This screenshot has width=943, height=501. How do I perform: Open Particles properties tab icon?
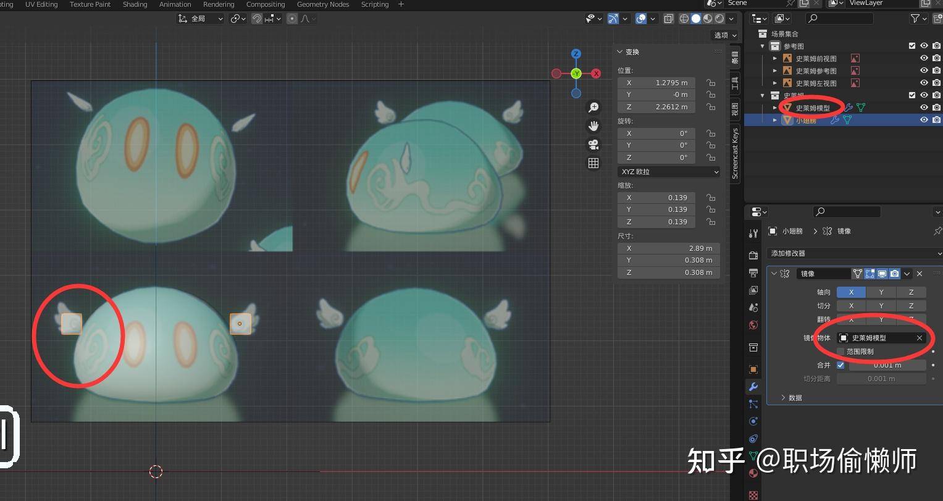[753, 404]
